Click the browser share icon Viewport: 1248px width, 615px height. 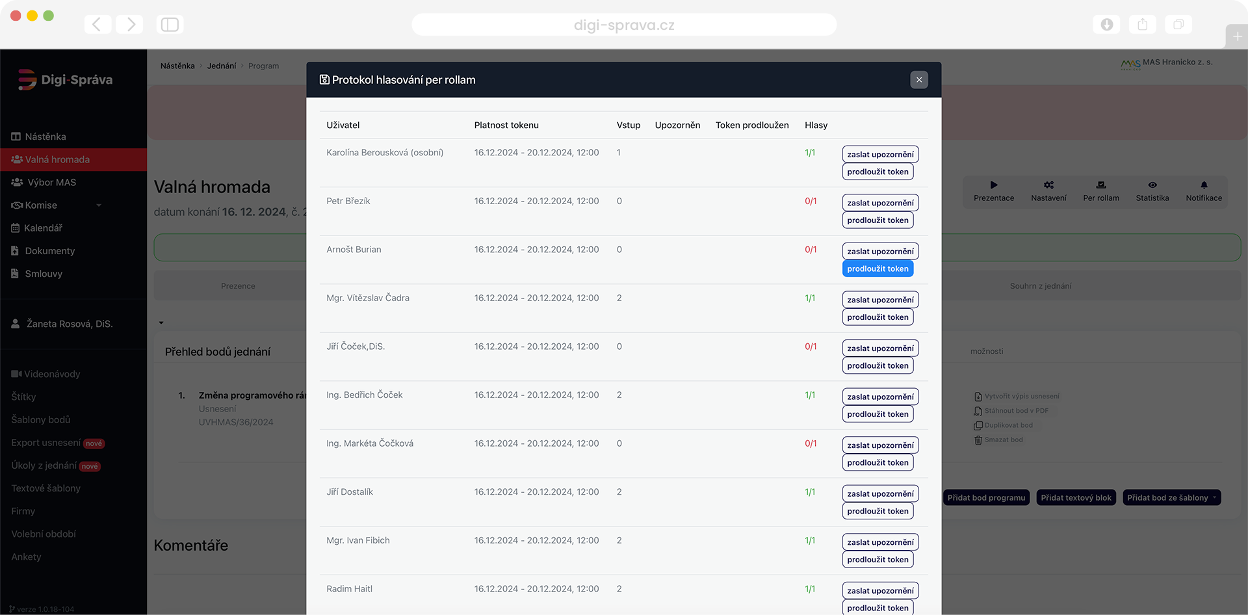(1142, 25)
